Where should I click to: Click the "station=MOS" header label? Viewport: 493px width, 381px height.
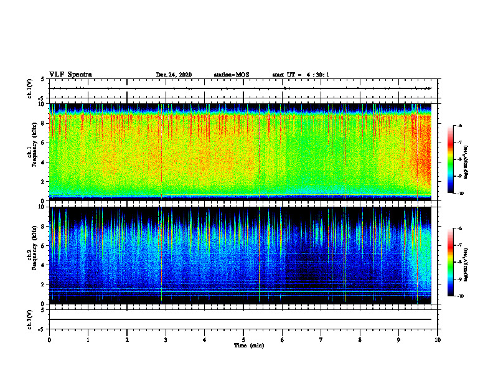232,75
